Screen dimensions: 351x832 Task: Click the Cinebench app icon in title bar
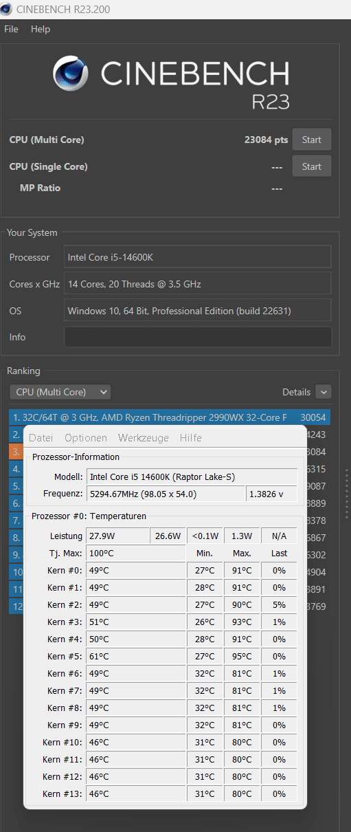click(8, 9)
